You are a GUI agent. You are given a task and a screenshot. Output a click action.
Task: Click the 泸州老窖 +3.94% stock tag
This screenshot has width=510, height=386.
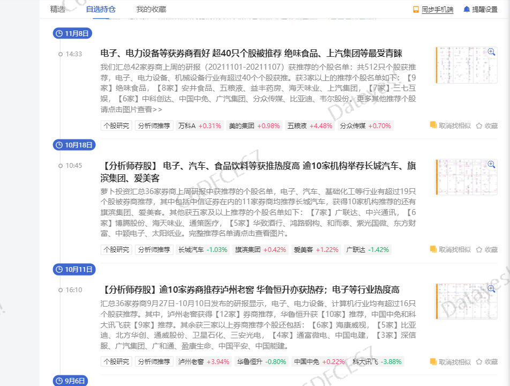[204, 362]
